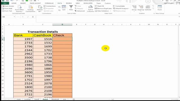Click the Excel Help question mark

163,1
